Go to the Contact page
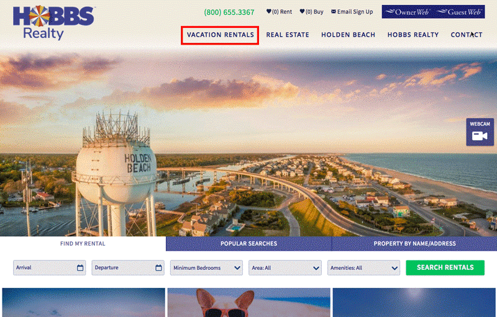Viewport: 497px width, 317px height. click(467, 35)
